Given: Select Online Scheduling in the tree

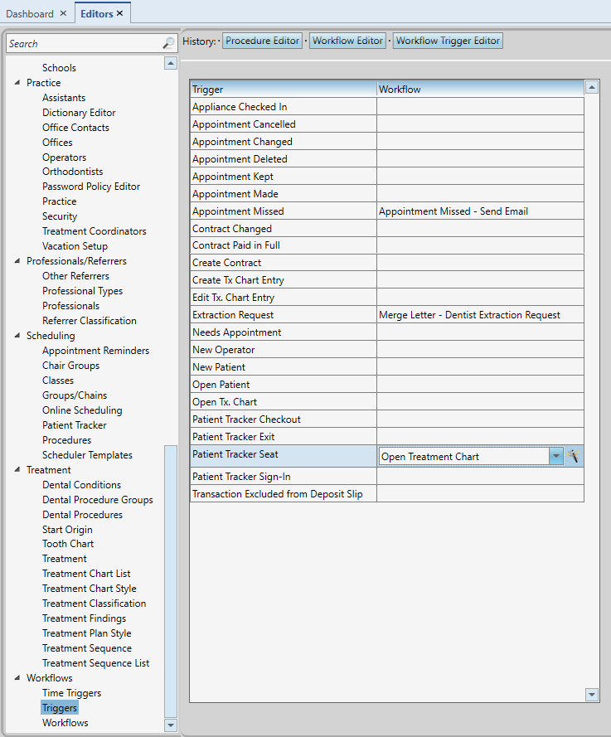Looking at the screenshot, I should [82, 410].
